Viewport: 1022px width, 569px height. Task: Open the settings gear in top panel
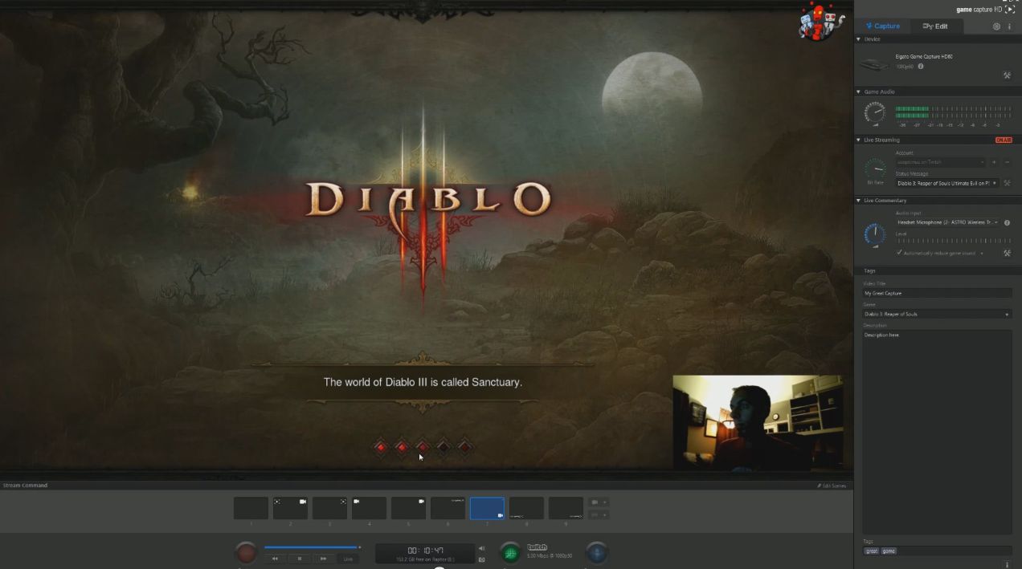point(996,26)
